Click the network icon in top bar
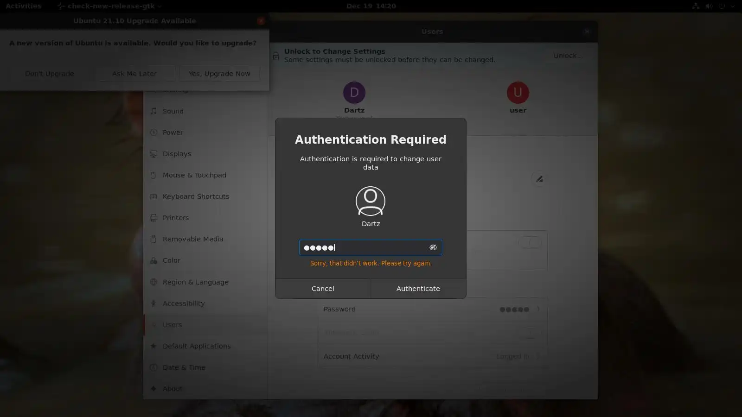Viewport: 742px width, 417px height. coord(696,6)
